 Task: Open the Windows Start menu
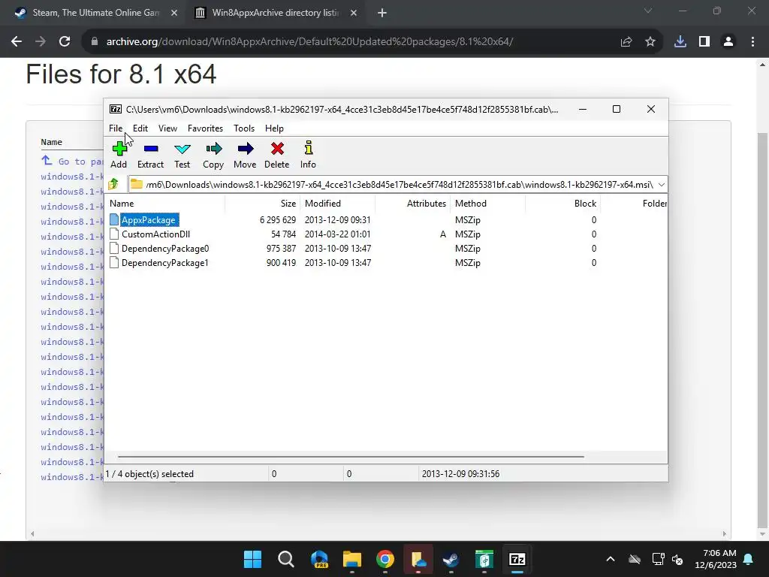[252, 559]
